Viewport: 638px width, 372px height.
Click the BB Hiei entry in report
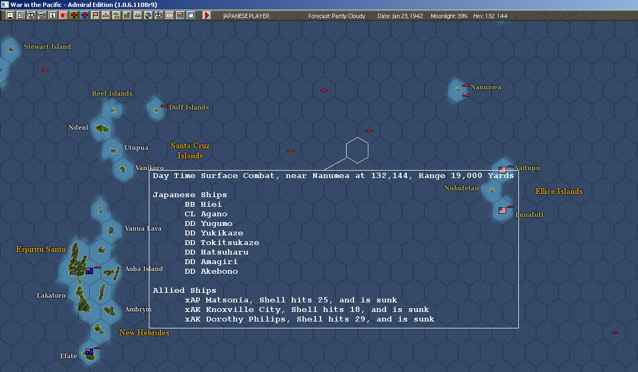tap(204, 205)
